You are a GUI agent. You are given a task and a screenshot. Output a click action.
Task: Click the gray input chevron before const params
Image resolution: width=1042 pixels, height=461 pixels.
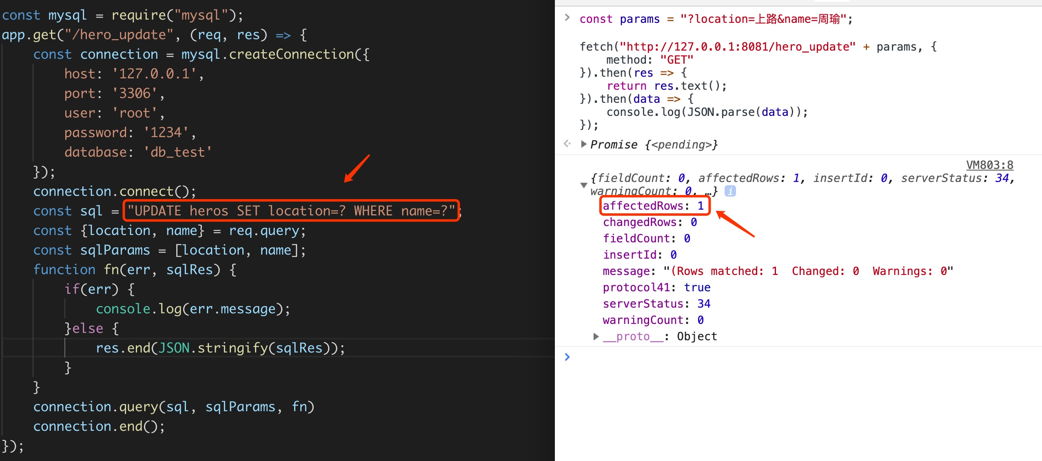click(567, 18)
